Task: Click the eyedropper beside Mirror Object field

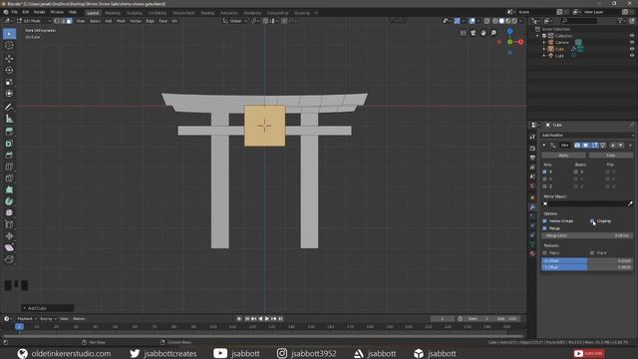Action: pos(630,203)
